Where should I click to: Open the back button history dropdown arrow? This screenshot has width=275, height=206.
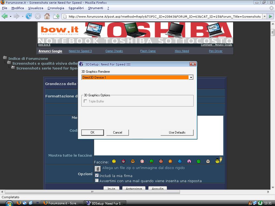point(10,16)
